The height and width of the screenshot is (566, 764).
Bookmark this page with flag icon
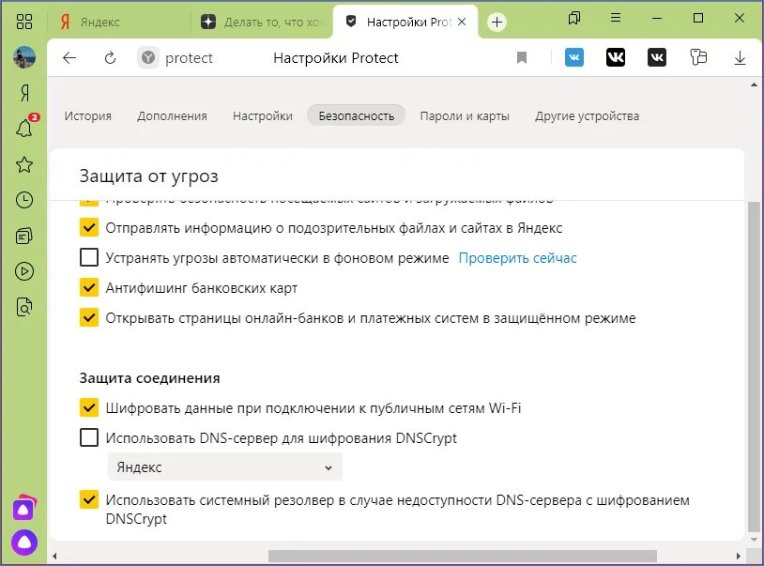click(x=522, y=58)
